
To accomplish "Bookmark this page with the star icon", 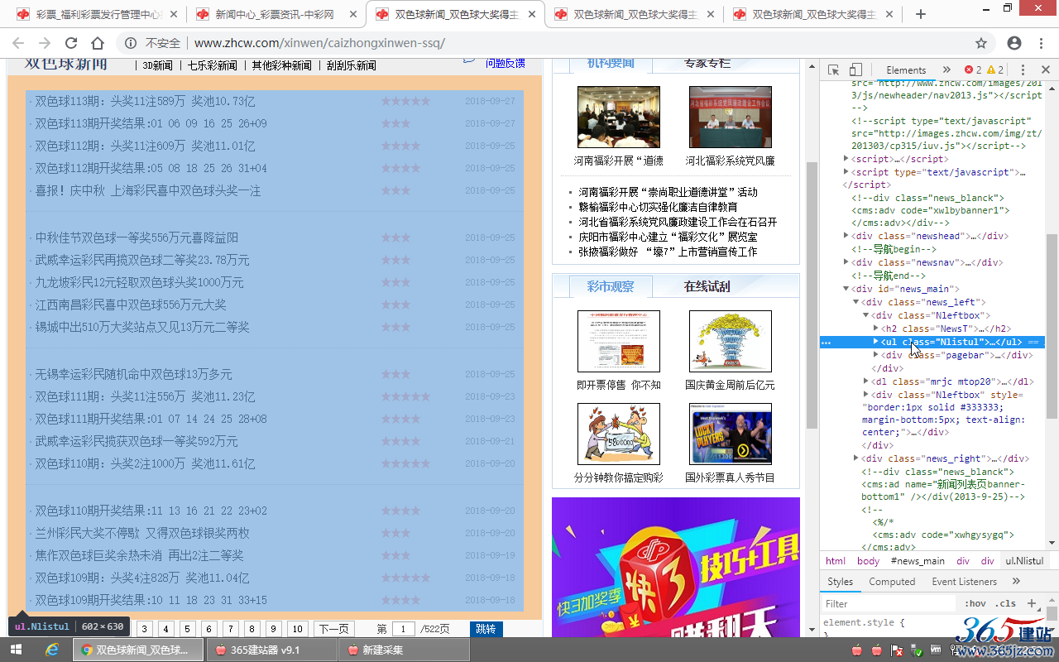I will [981, 43].
